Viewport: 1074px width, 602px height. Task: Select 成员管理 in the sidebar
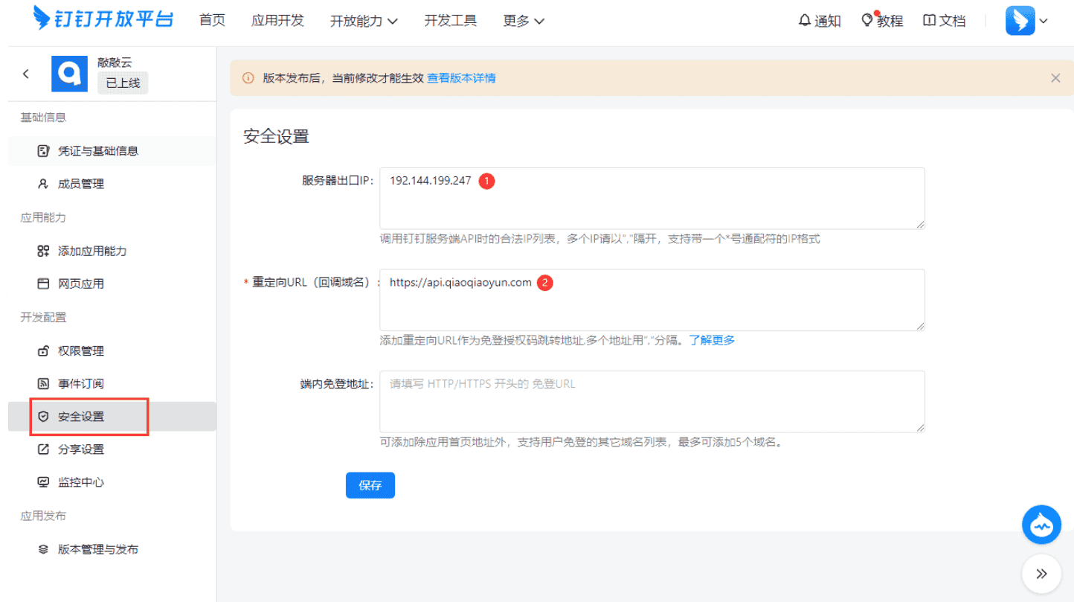point(69,183)
